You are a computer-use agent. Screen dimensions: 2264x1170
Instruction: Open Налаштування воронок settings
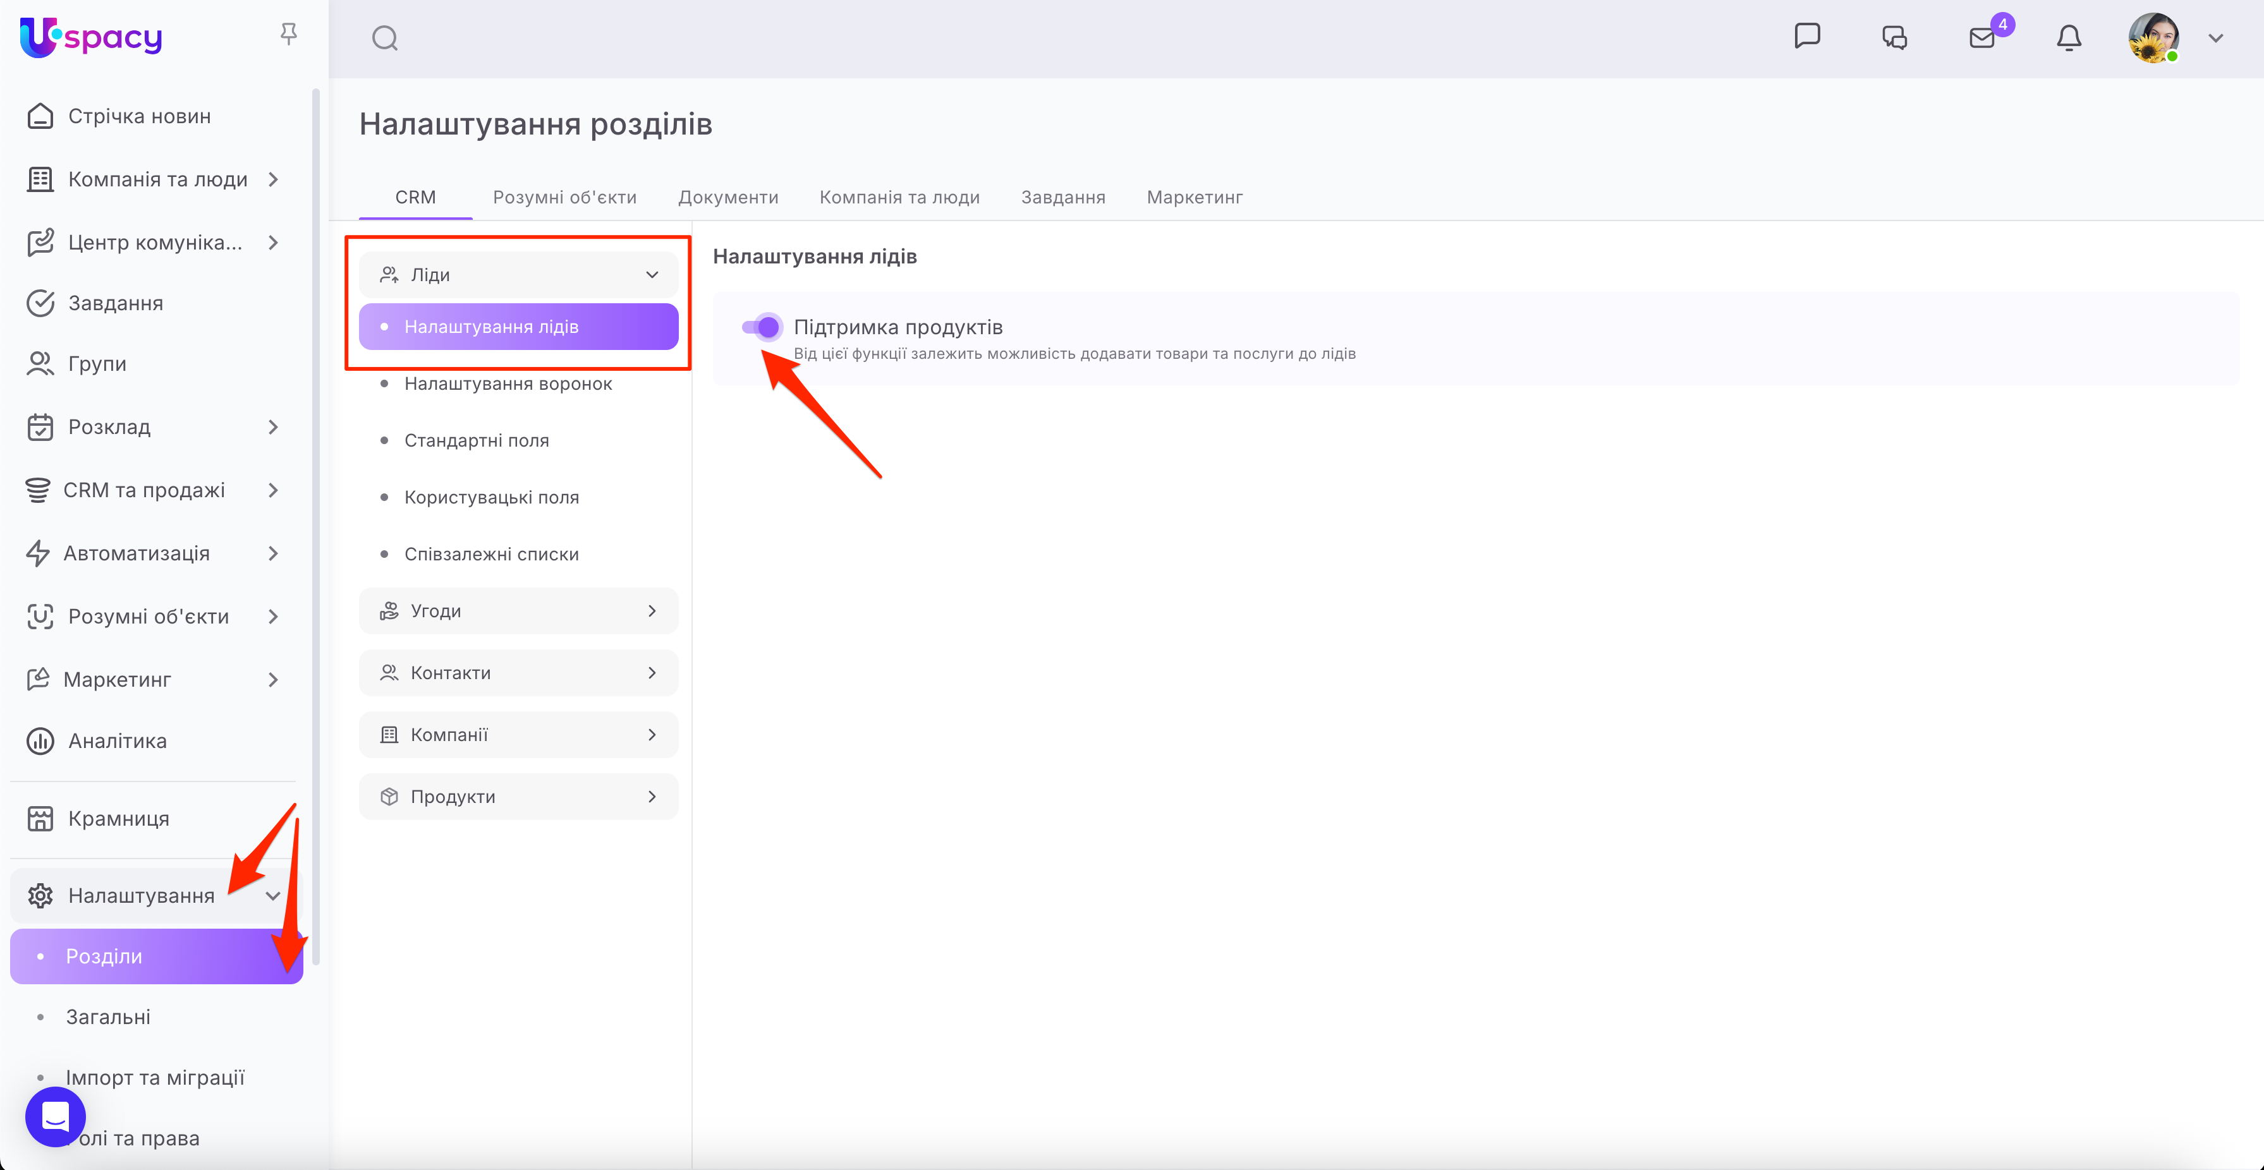coord(508,384)
